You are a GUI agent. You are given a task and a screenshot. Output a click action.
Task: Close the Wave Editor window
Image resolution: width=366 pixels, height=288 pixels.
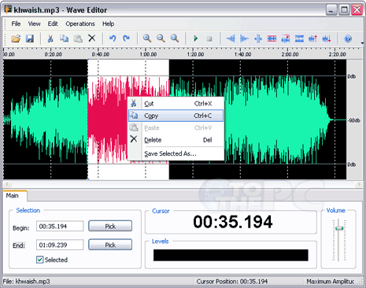357,10
